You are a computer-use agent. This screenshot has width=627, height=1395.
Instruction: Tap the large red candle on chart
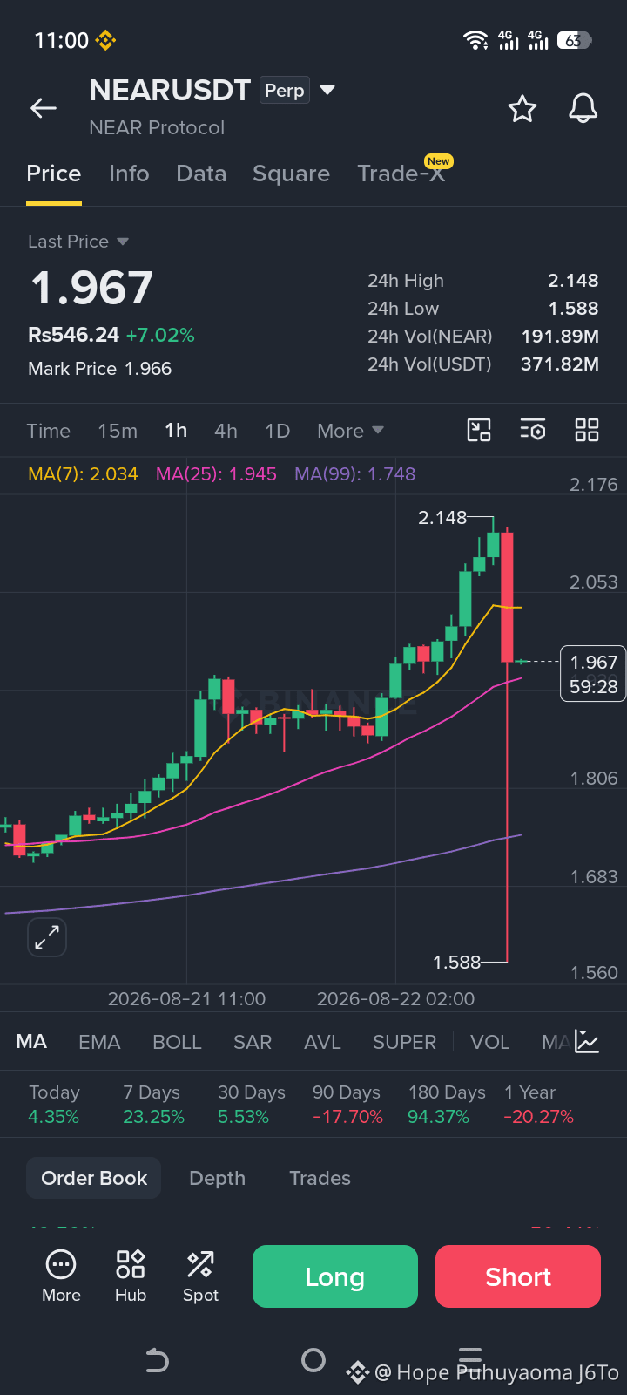point(507,597)
